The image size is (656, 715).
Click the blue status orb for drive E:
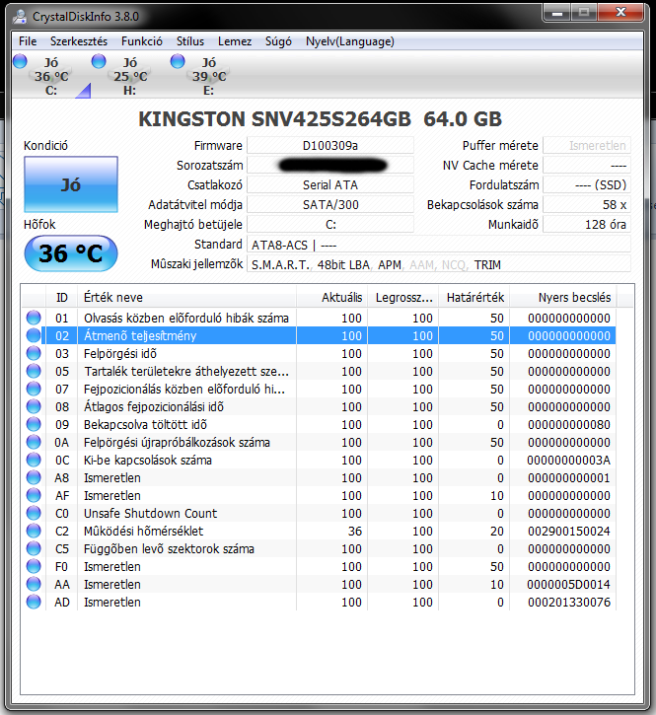tap(178, 61)
